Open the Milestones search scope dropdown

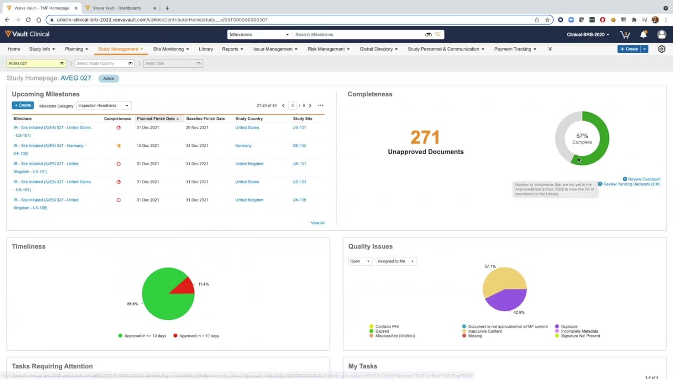(259, 35)
